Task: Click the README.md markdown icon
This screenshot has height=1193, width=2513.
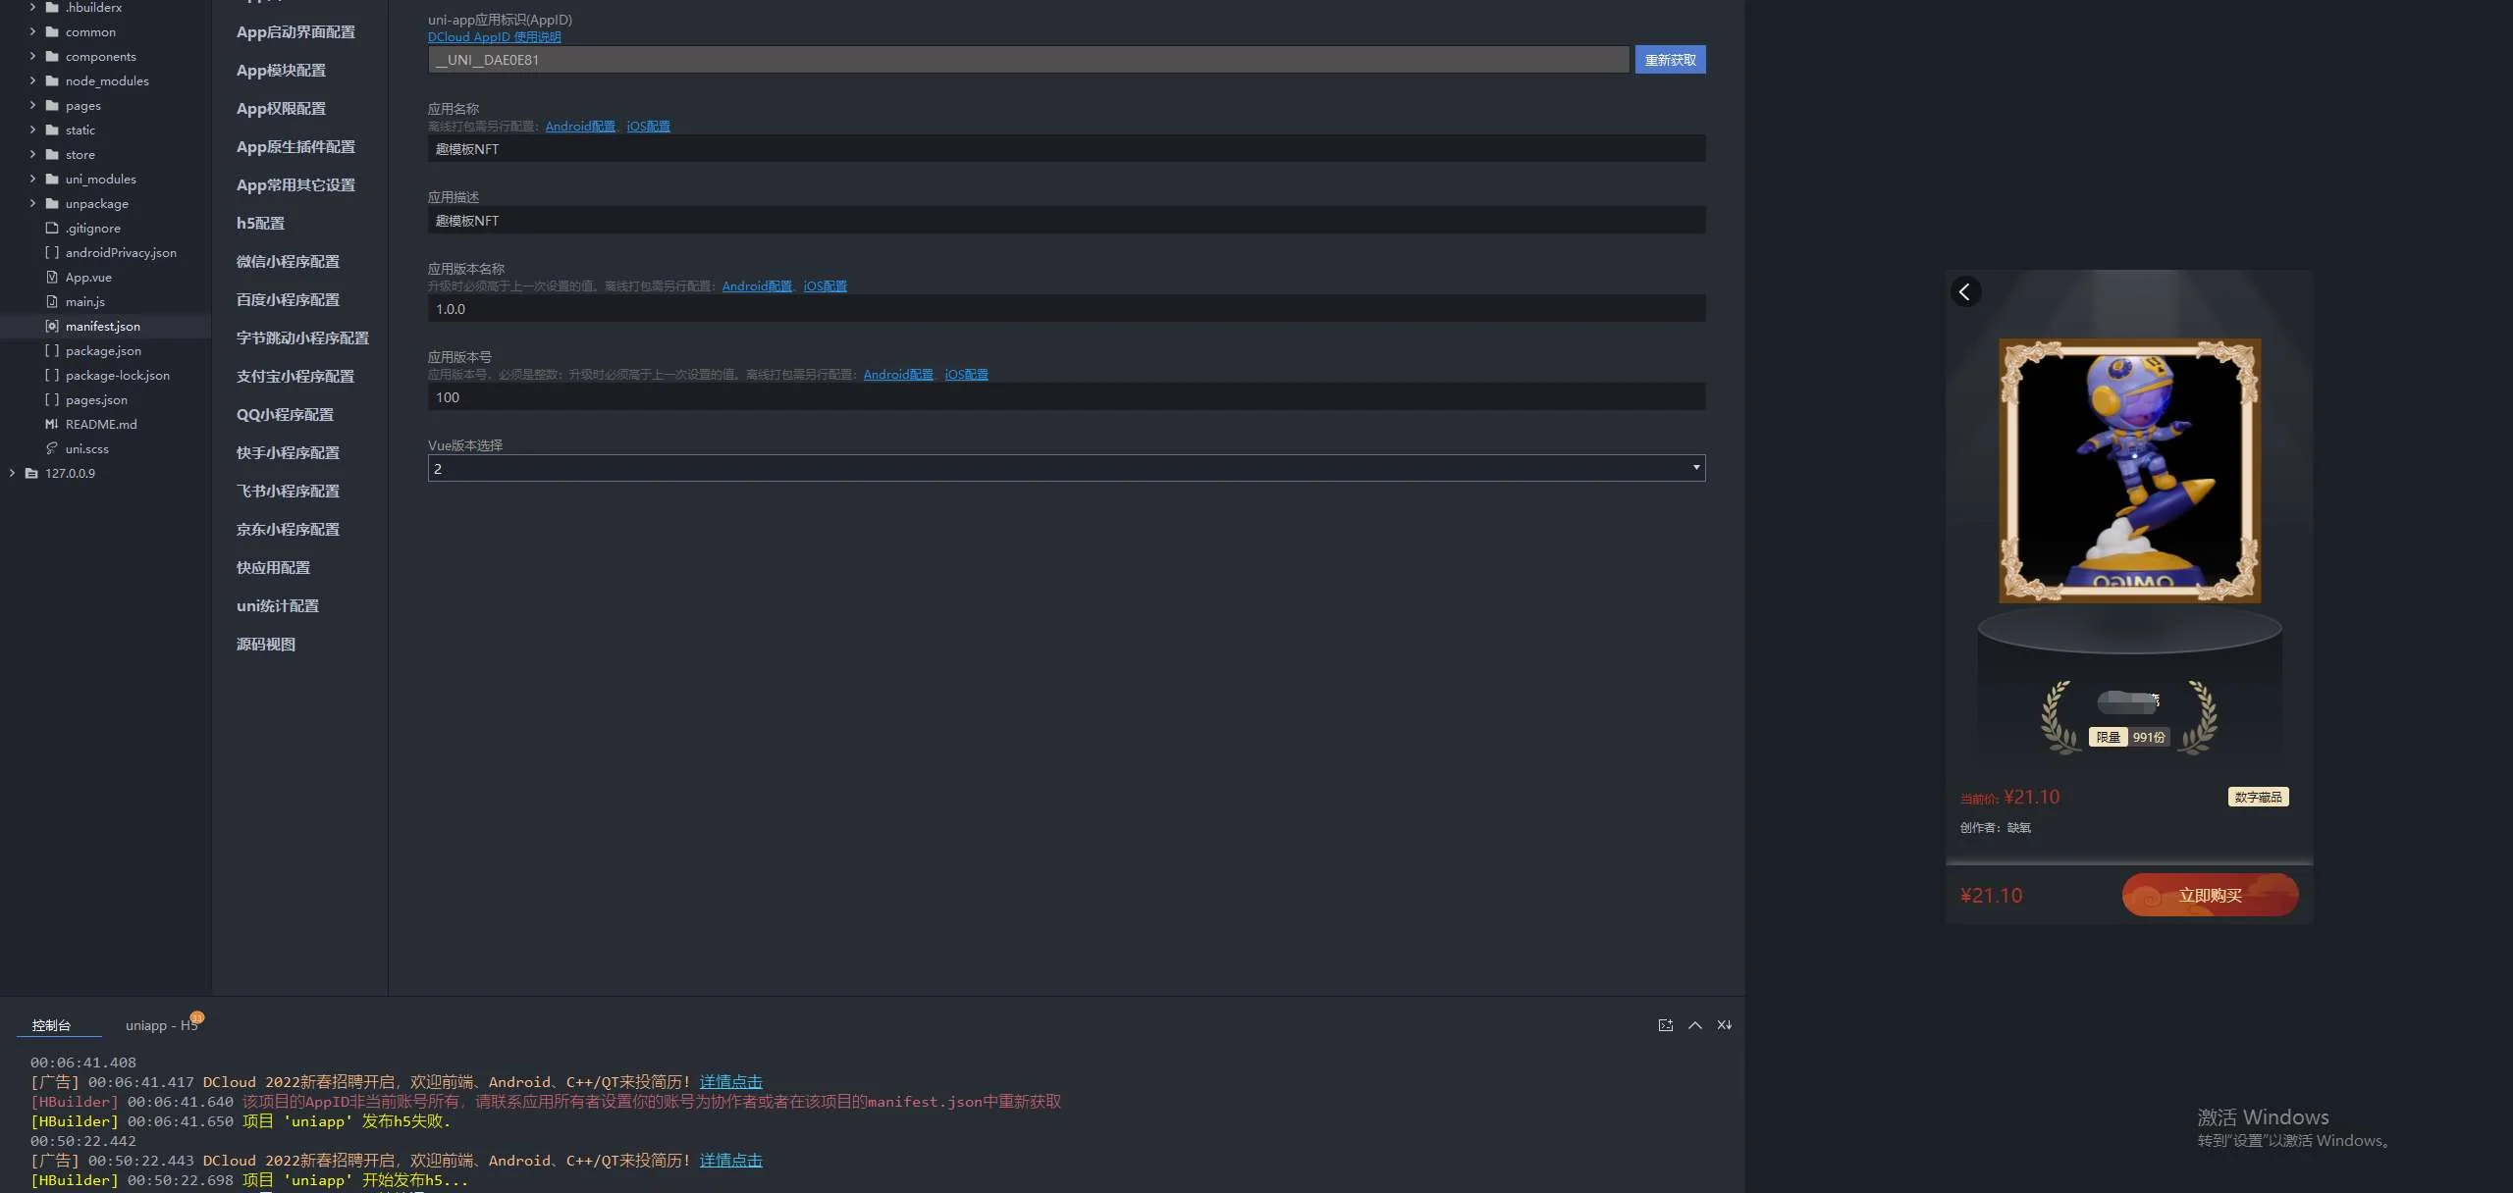Action: tap(52, 424)
